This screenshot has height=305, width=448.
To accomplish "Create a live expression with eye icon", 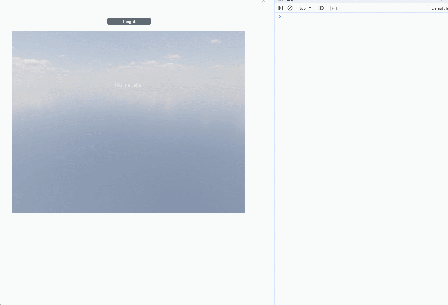I will pyautogui.click(x=321, y=8).
